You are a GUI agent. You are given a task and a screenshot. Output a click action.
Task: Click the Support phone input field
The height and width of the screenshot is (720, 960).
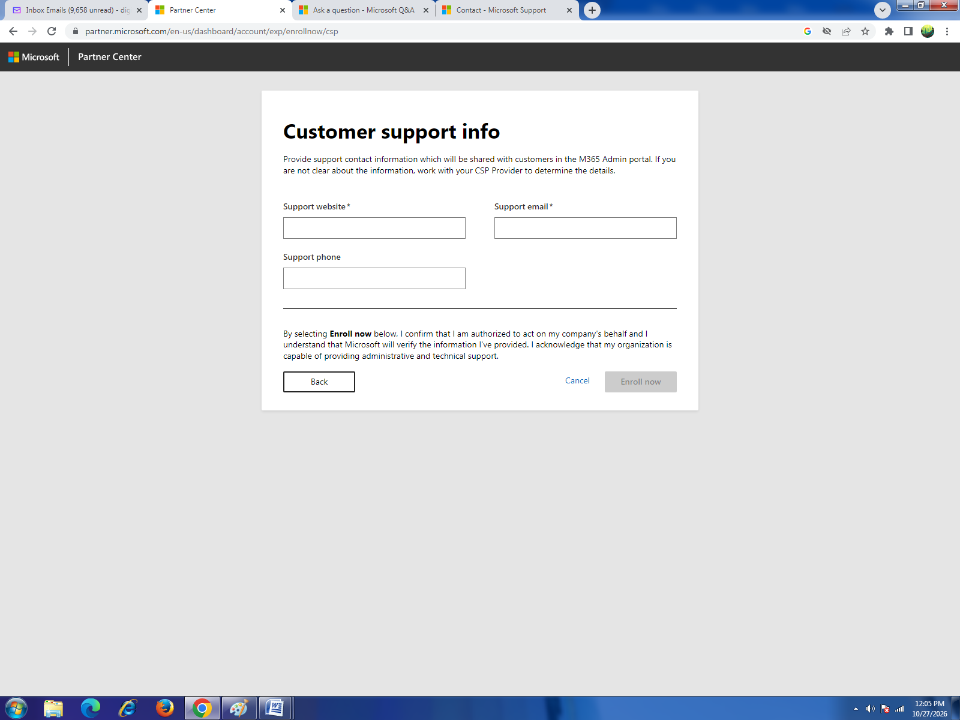pyautogui.click(x=374, y=278)
